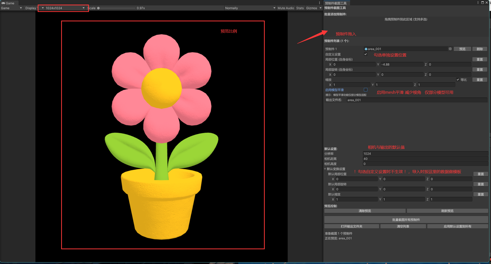Toggle the uniform scale checkbox
This screenshot has width=491, height=264.
[x=458, y=80]
